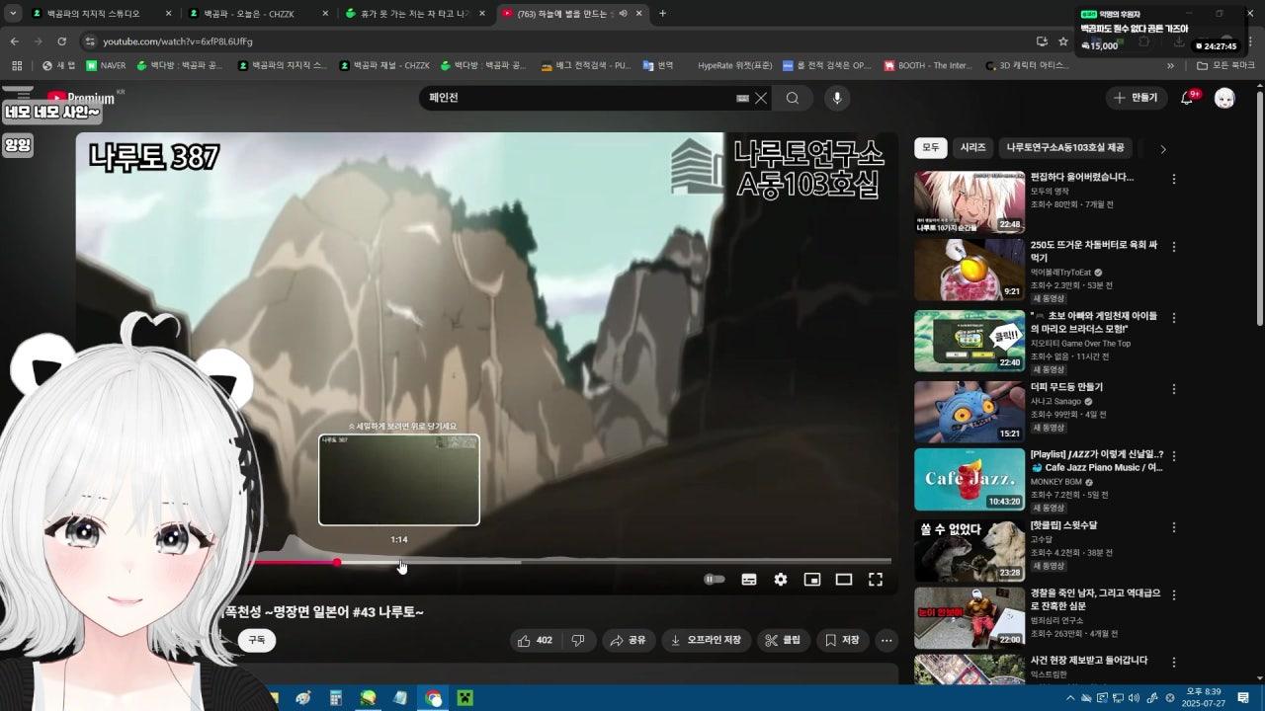
Task: Open 더피 무드등 만들기 video title
Action: click(1066, 387)
